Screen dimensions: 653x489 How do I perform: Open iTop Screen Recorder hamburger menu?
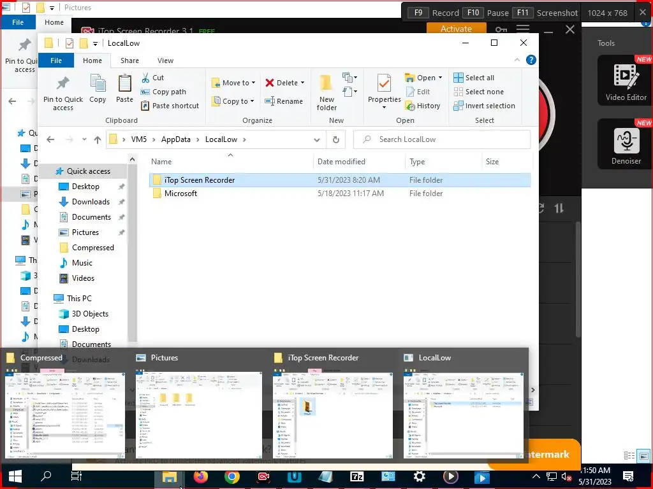tap(523, 29)
